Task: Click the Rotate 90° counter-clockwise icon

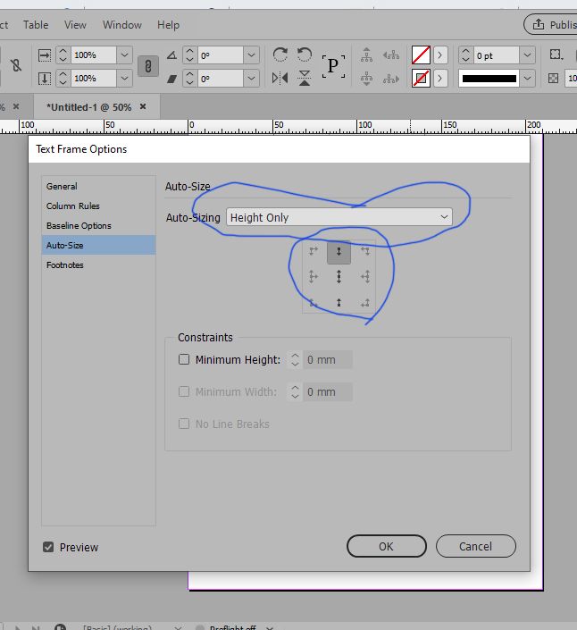Action: 305,55
